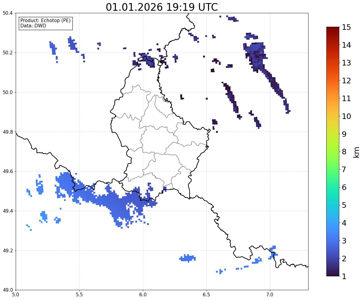363x300 pixels.
Task: Click the colorbar tick label 8
Action: click(x=344, y=152)
